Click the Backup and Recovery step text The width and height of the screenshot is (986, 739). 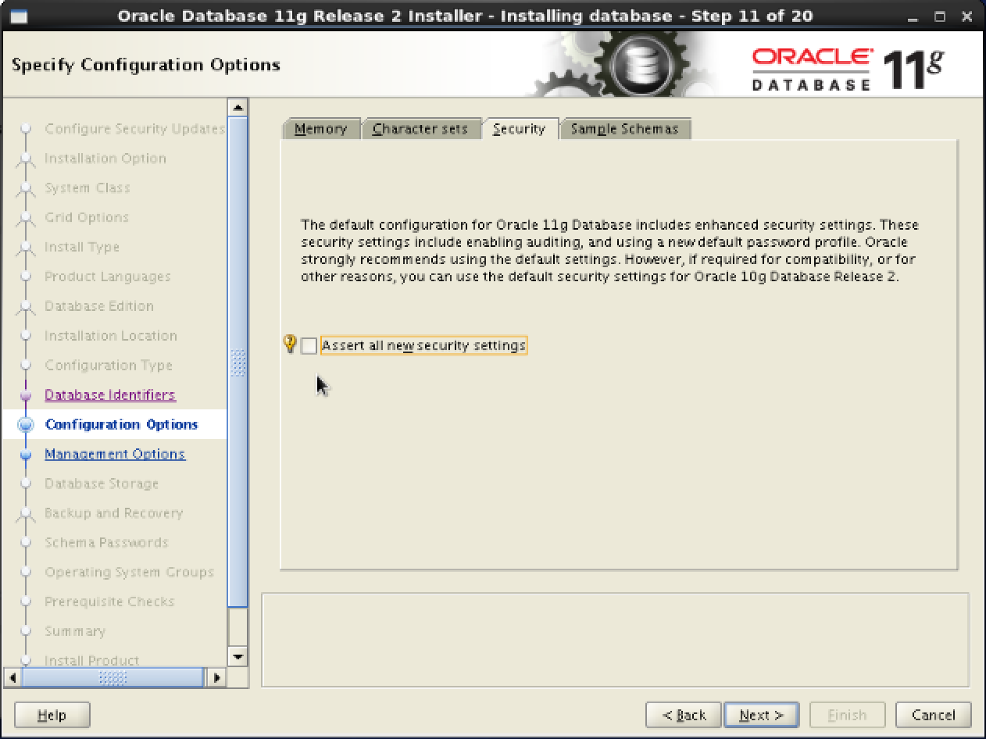114,513
